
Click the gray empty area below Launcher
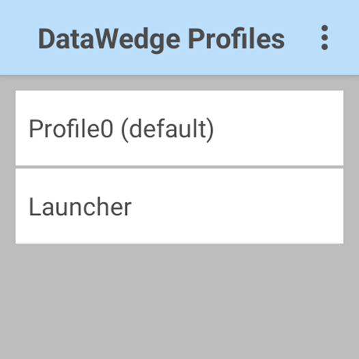(x=179, y=301)
